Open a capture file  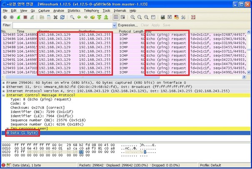tap(42, 17)
